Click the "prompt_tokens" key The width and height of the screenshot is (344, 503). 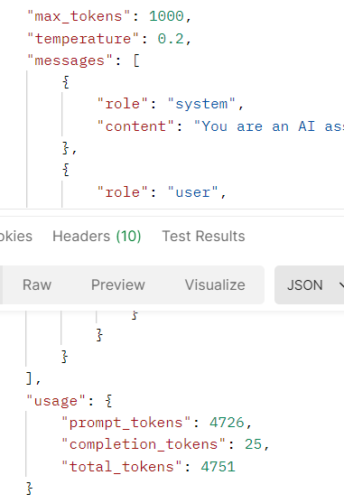point(126,423)
